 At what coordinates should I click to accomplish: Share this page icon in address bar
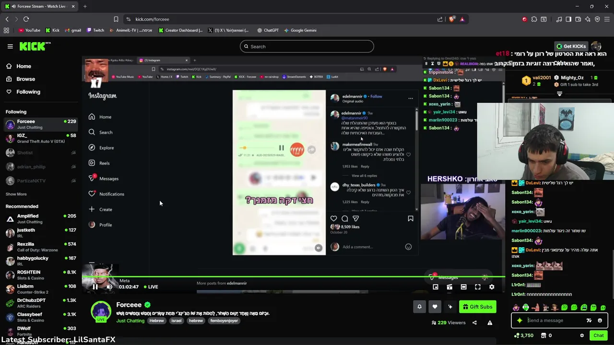(440, 19)
